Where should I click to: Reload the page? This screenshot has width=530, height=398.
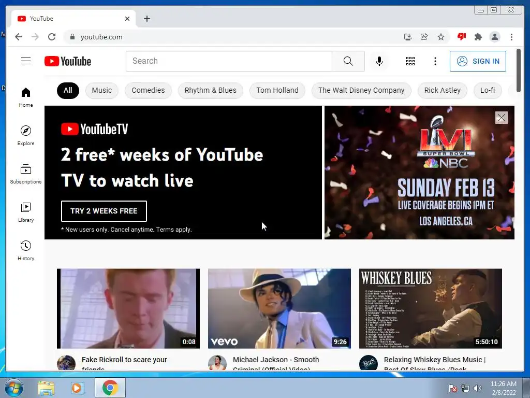click(52, 37)
